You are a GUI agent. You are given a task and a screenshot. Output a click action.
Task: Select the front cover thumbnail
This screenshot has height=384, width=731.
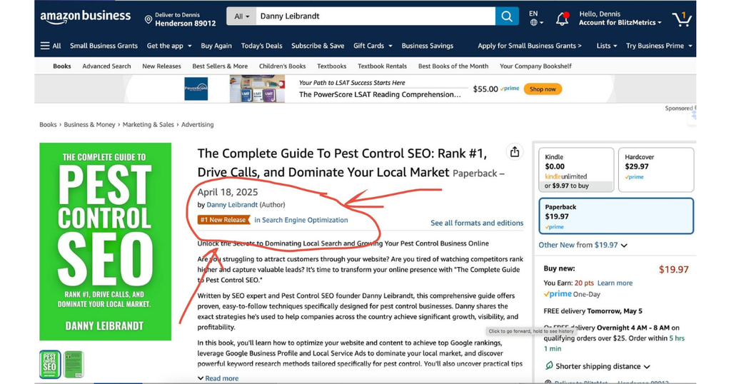tap(50, 364)
